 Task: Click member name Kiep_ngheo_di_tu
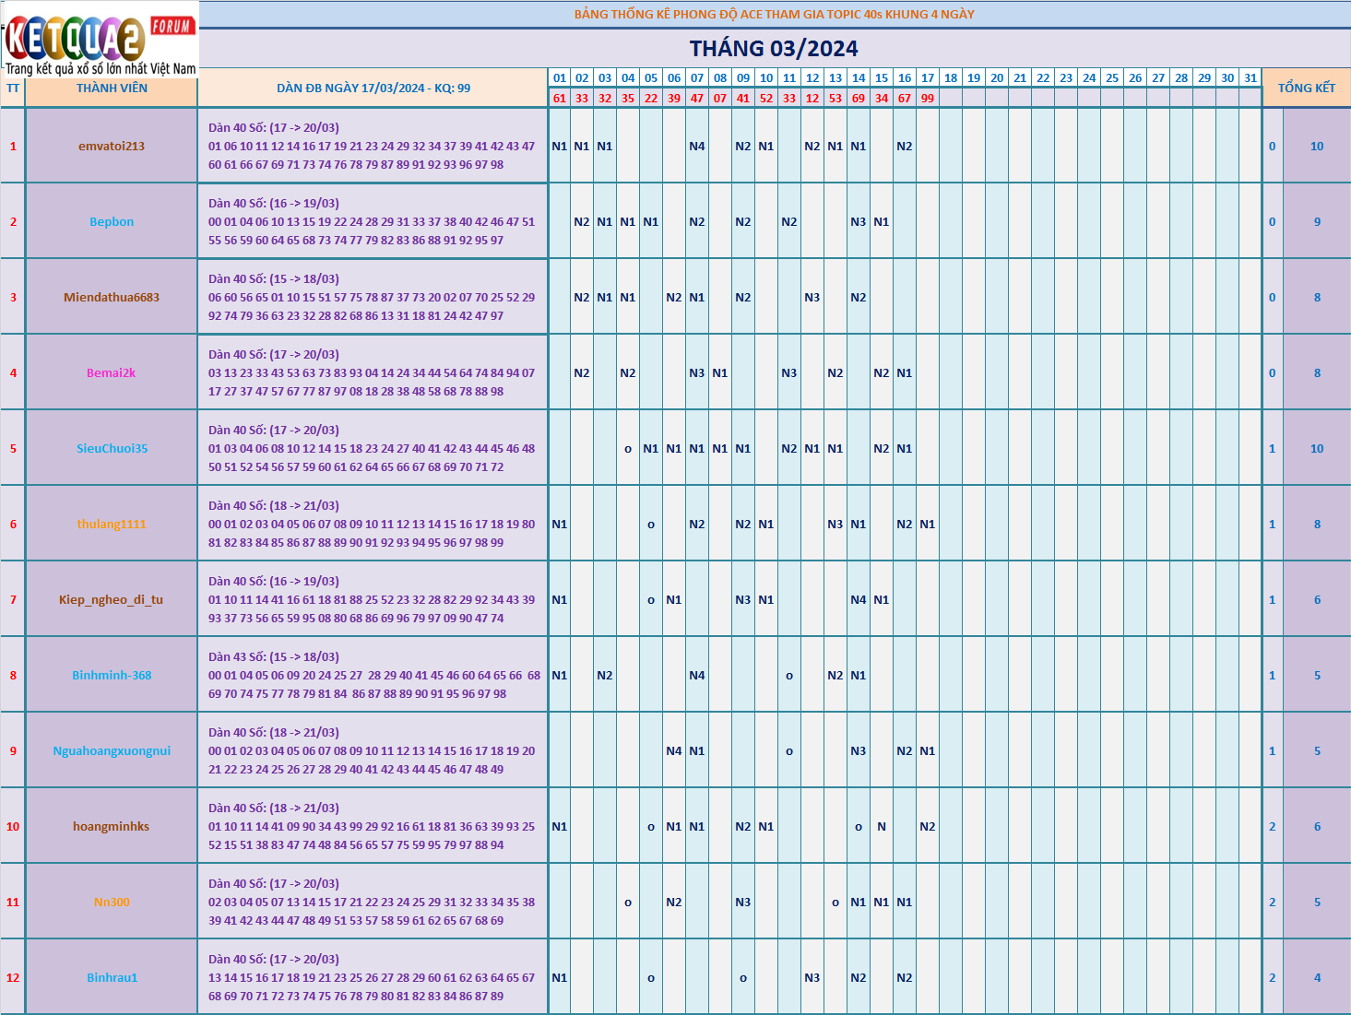[112, 600]
